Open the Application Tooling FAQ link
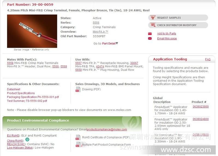The image size is (218, 156). tap(208, 60)
